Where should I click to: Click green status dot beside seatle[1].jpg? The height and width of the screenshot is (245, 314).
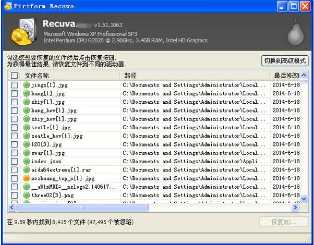[27, 127]
